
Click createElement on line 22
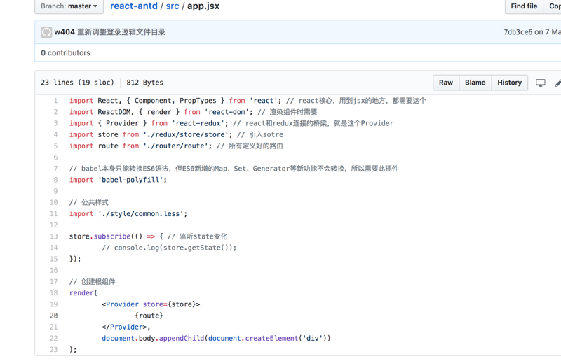click(x=271, y=338)
